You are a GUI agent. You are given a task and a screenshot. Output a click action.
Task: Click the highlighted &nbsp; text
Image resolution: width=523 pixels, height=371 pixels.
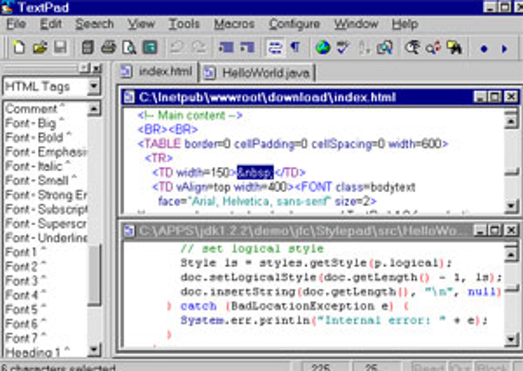coord(255,172)
